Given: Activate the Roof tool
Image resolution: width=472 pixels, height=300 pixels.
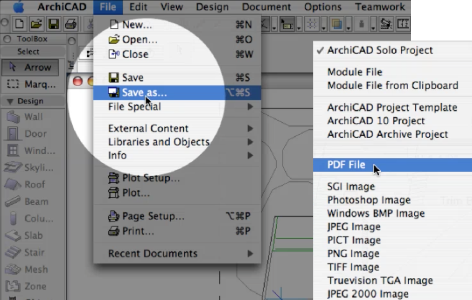Looking at the screenshot, I should point(26,184).
